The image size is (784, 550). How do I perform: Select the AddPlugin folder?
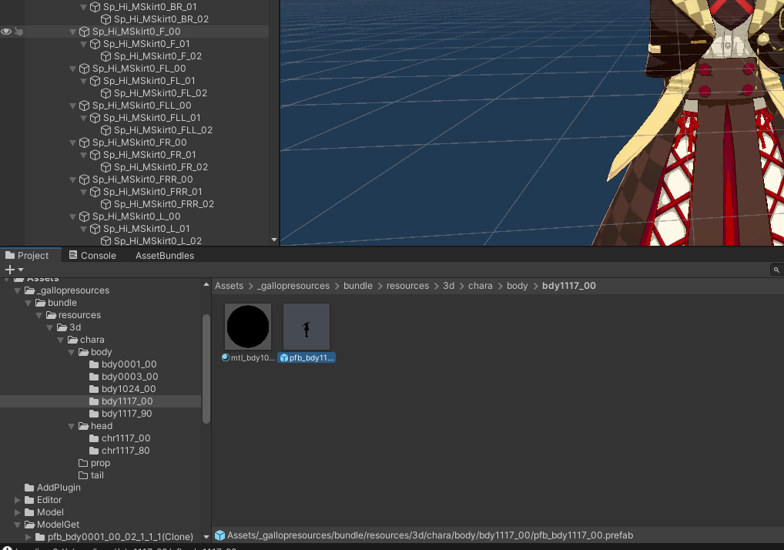(x=52, y=488)
